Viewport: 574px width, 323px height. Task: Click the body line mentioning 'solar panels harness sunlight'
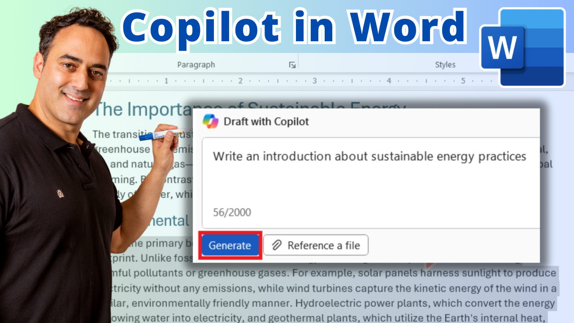[x=333, y=273]
